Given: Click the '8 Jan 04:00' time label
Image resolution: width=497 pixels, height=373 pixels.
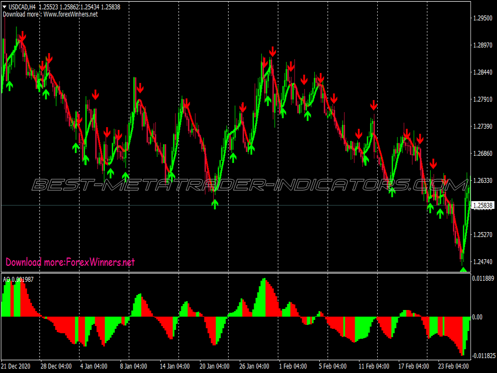Looking at the screenshot, I should [134, 366].
